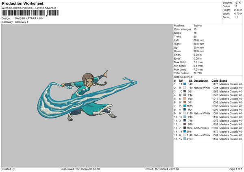The image size is (244, 172).
Task: Click the 'Last Saved: 16/10/2024' footer entry
Action: (x=80, y=169)
